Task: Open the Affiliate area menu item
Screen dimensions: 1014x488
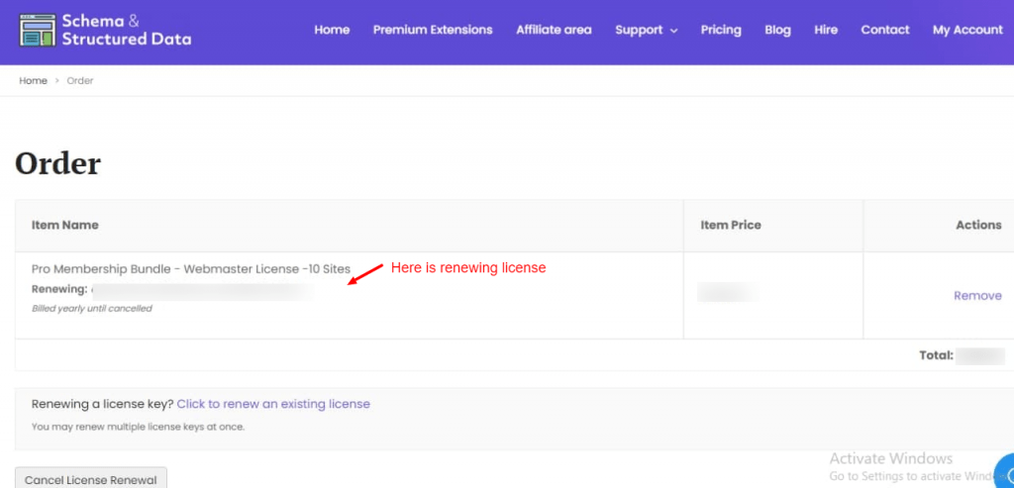Action: [554, 30]
